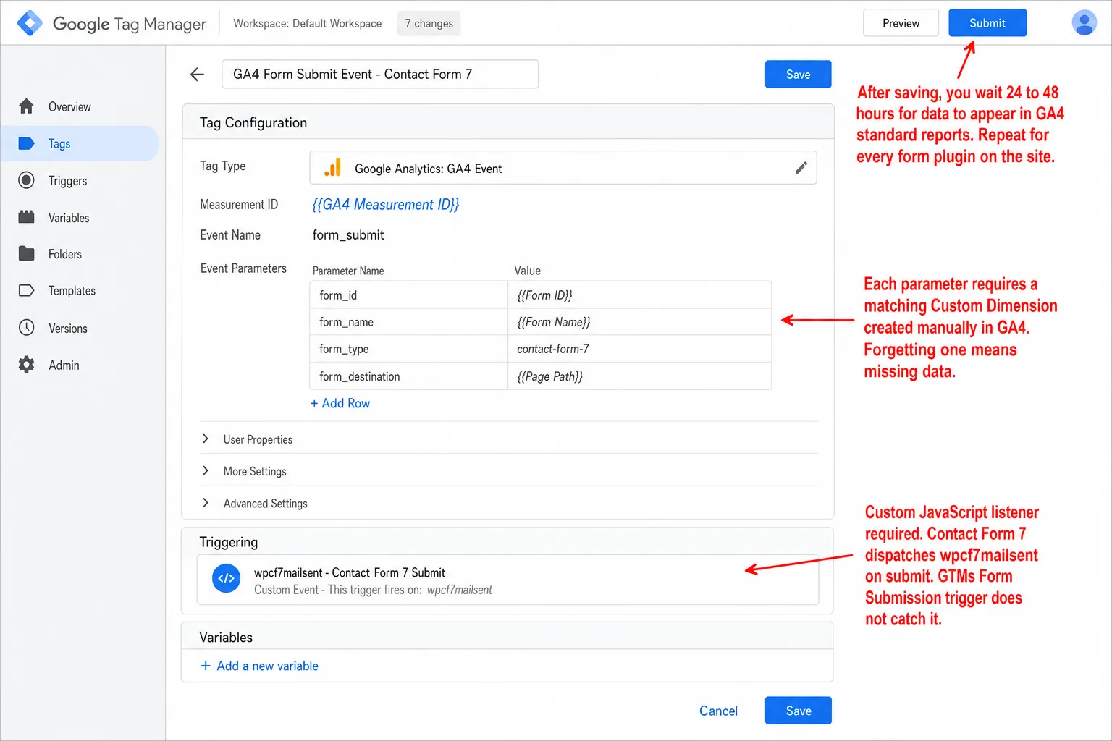Click the blue Submit button
1112x741 pixels.
[987, 23]
